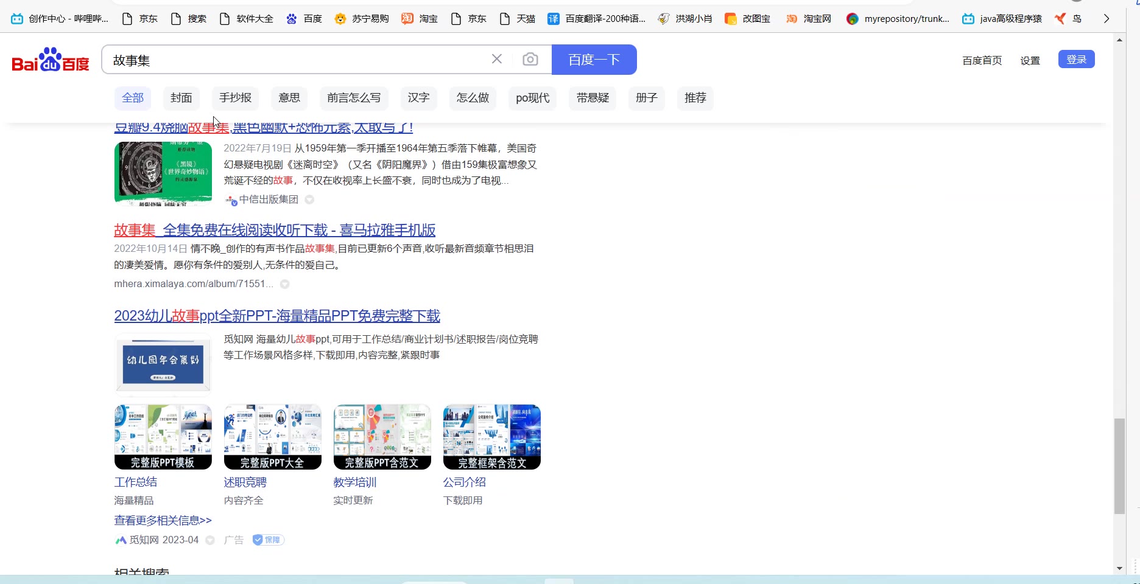This screenshot has height=584, width=1140.
Task: Open the 创作中心 bilibili bookmark
Action: point(60,19)
